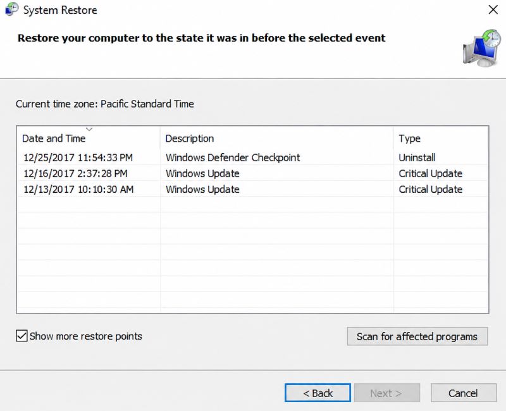Select the 12/13/2017 Windows Update restore point
The width and height of the screenshot is (506, 411).
point(252,189)
